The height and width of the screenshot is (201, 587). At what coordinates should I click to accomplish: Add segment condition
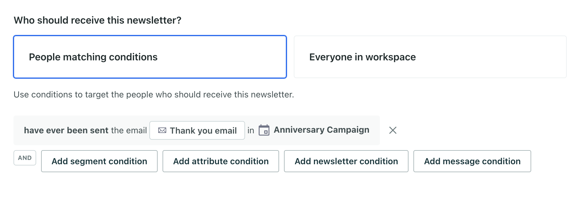coord(99,161)
